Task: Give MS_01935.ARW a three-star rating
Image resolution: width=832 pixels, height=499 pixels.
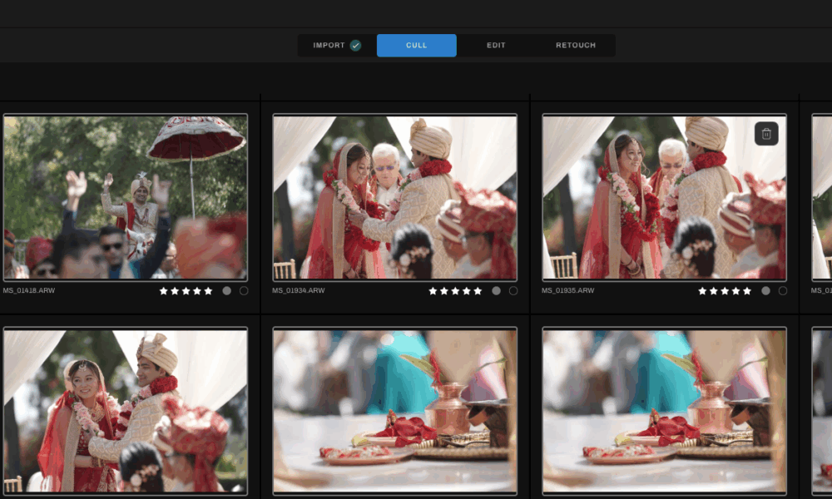Action: click(x=725, y=290)
